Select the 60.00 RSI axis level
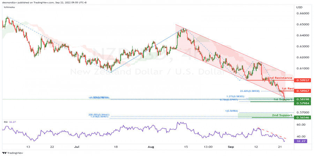Screen dimensions: 314x156 click(300, 125)
